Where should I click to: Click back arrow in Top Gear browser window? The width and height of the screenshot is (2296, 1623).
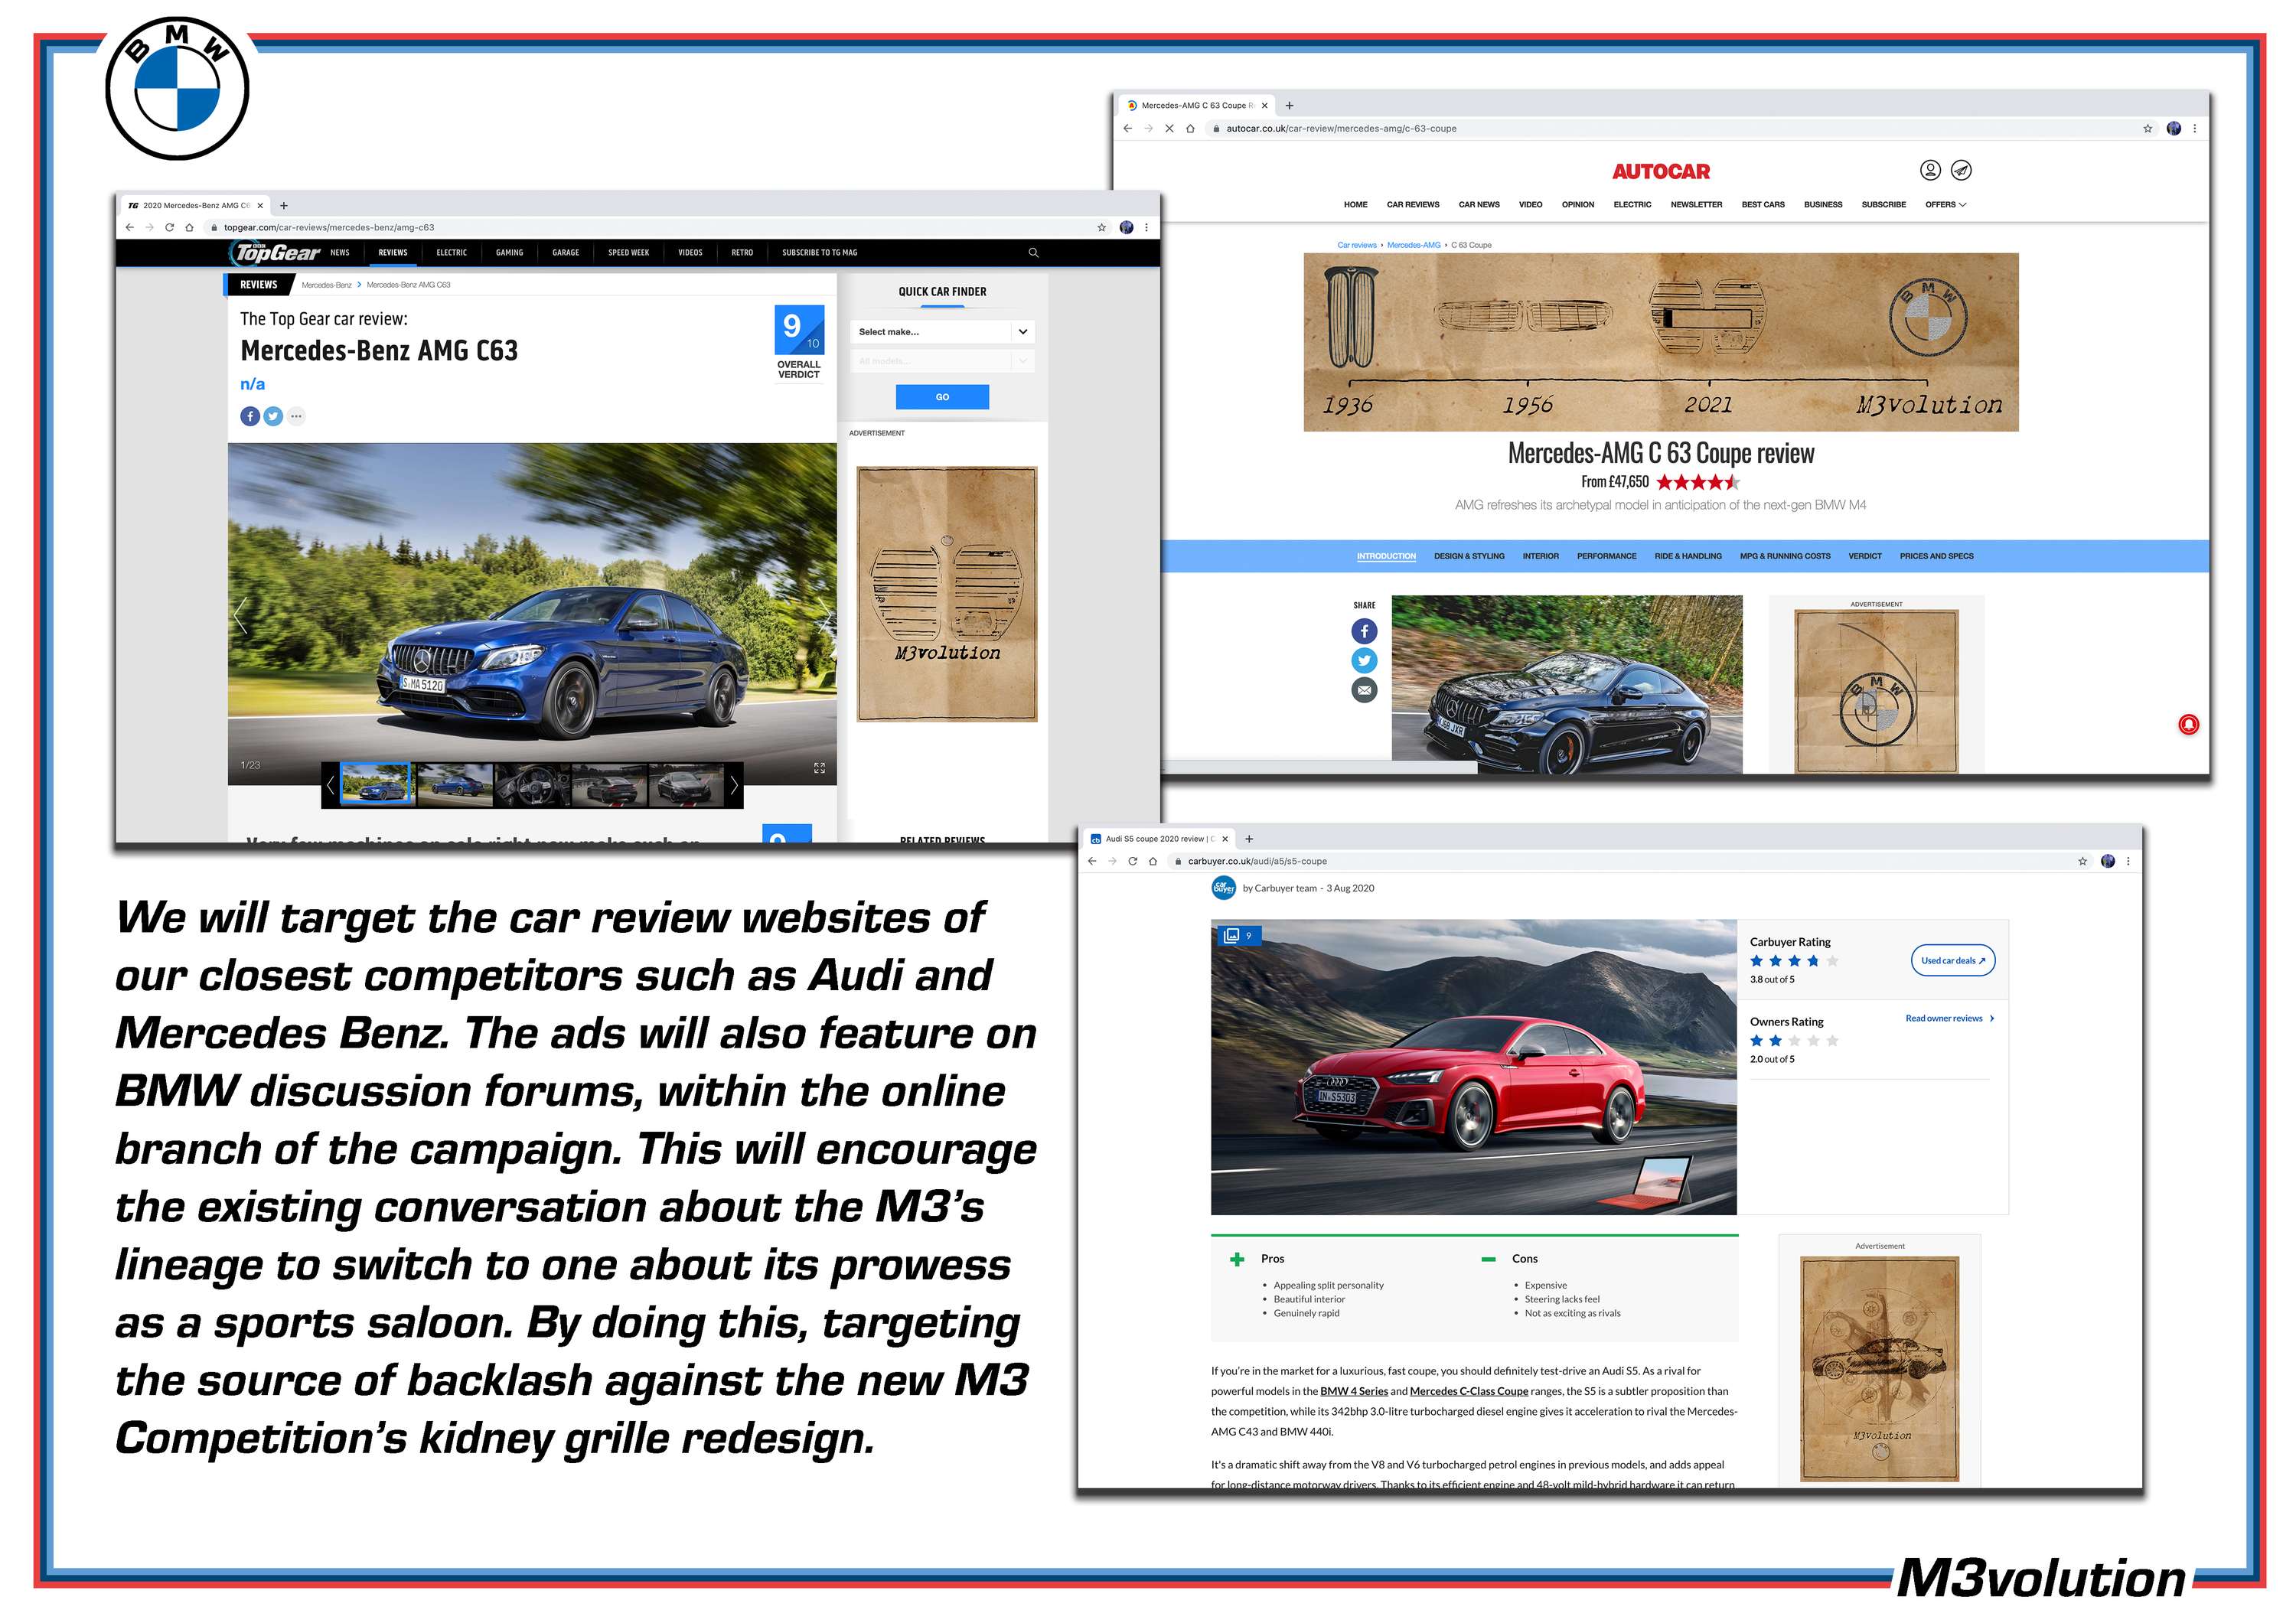point(129,228)
